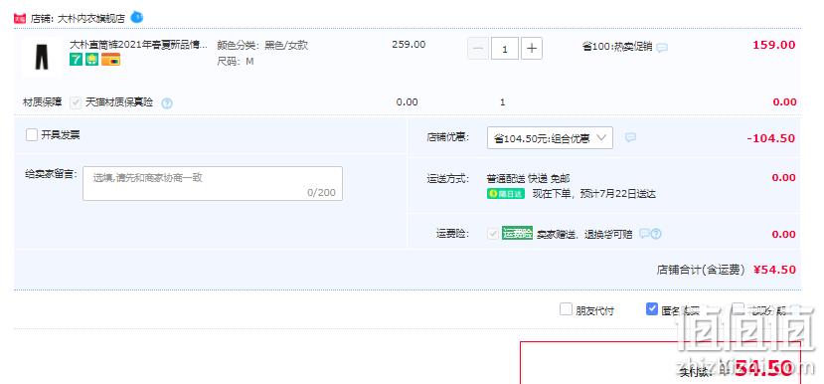Open the 省104.50元:组合优惠 dropdown
Image resolution: width=824 pixels, height=384 pixels.
pyautogui.click(x=550, y=138)
